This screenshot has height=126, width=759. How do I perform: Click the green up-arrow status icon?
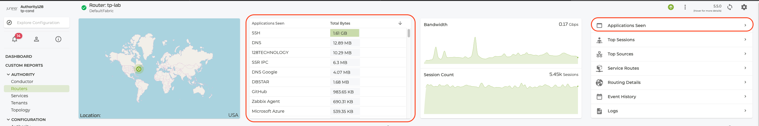[x=671, y=7]
